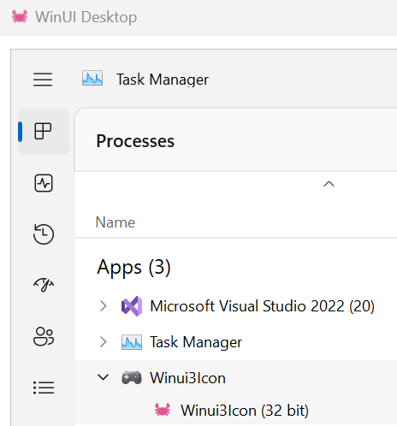Click the Task Manager title bar icon
This screenshot has width=397, height=426.
[x=92, y=78]
